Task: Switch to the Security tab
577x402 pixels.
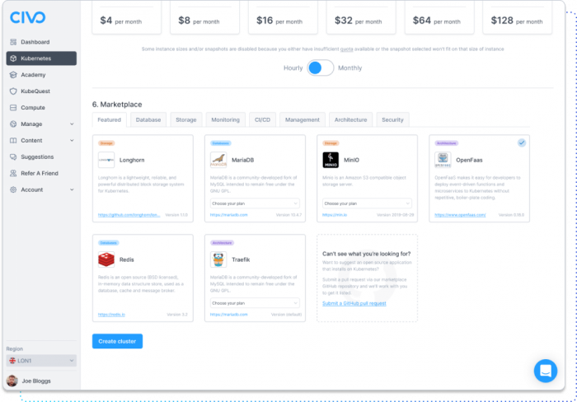Action: [x=392, y=120]
